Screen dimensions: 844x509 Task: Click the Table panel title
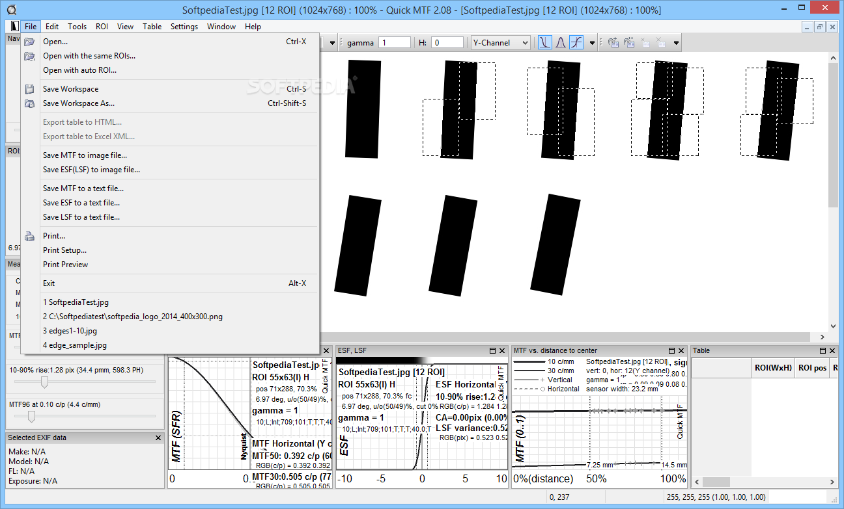click(x=701, y=350)
